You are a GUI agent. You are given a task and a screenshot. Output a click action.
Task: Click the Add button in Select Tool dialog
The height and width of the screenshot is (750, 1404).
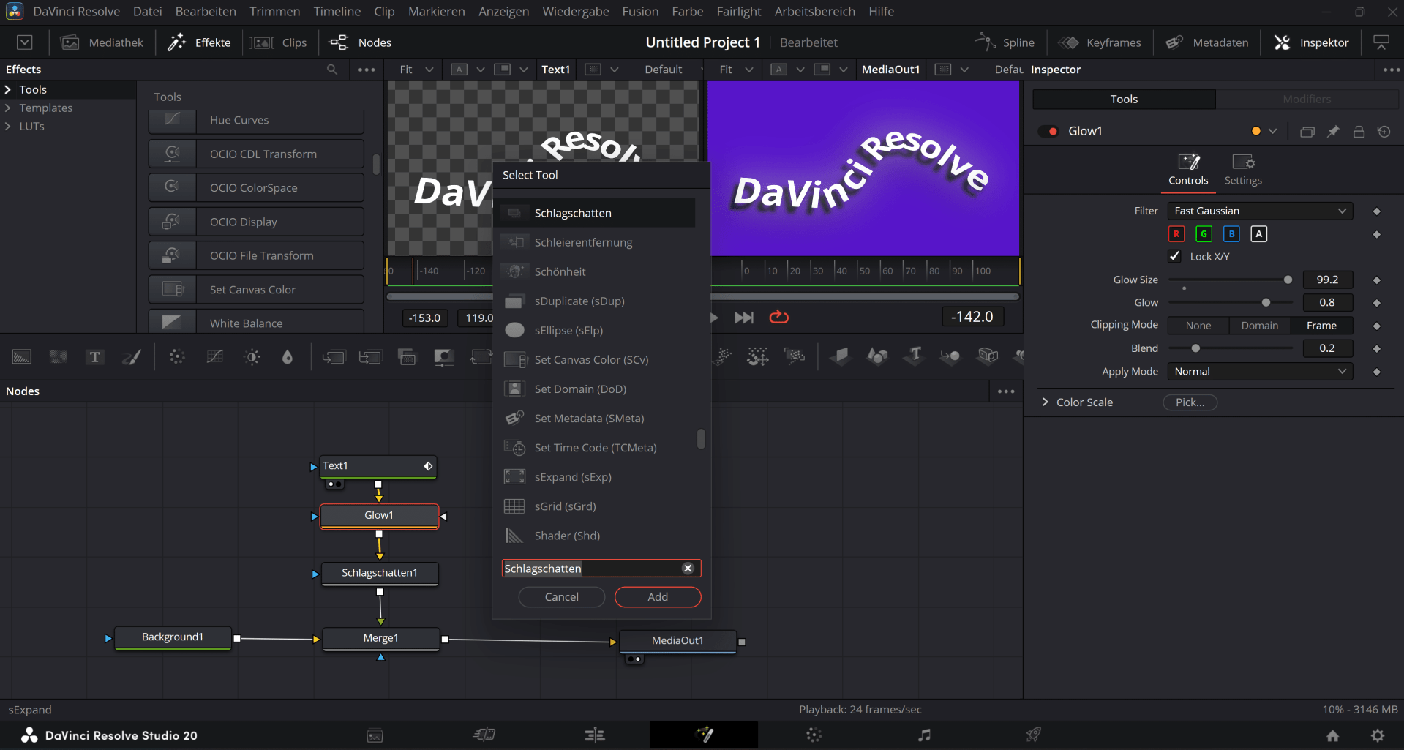pyautogui.click(x=656, y=596)
